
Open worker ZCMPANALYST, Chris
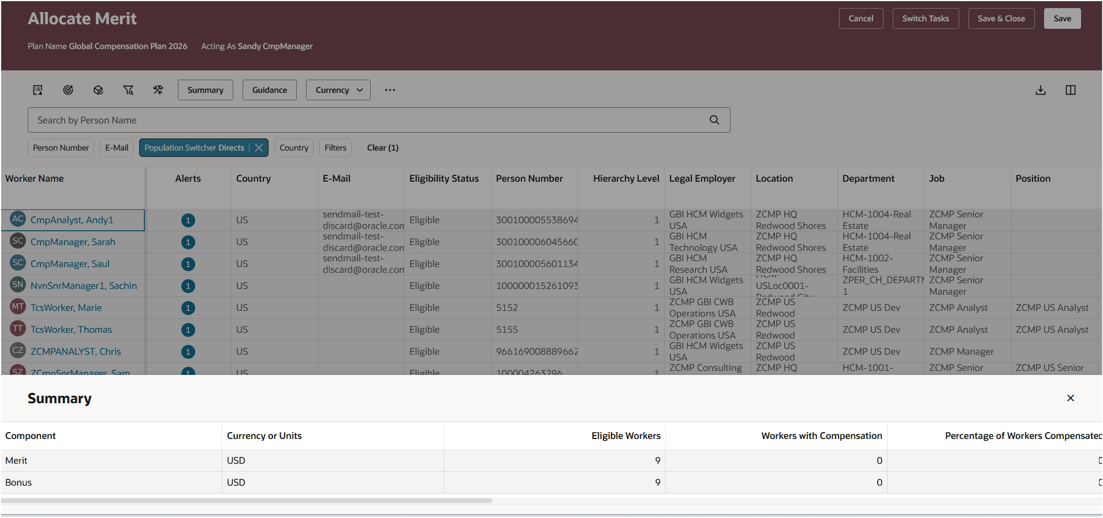(76, 352)
